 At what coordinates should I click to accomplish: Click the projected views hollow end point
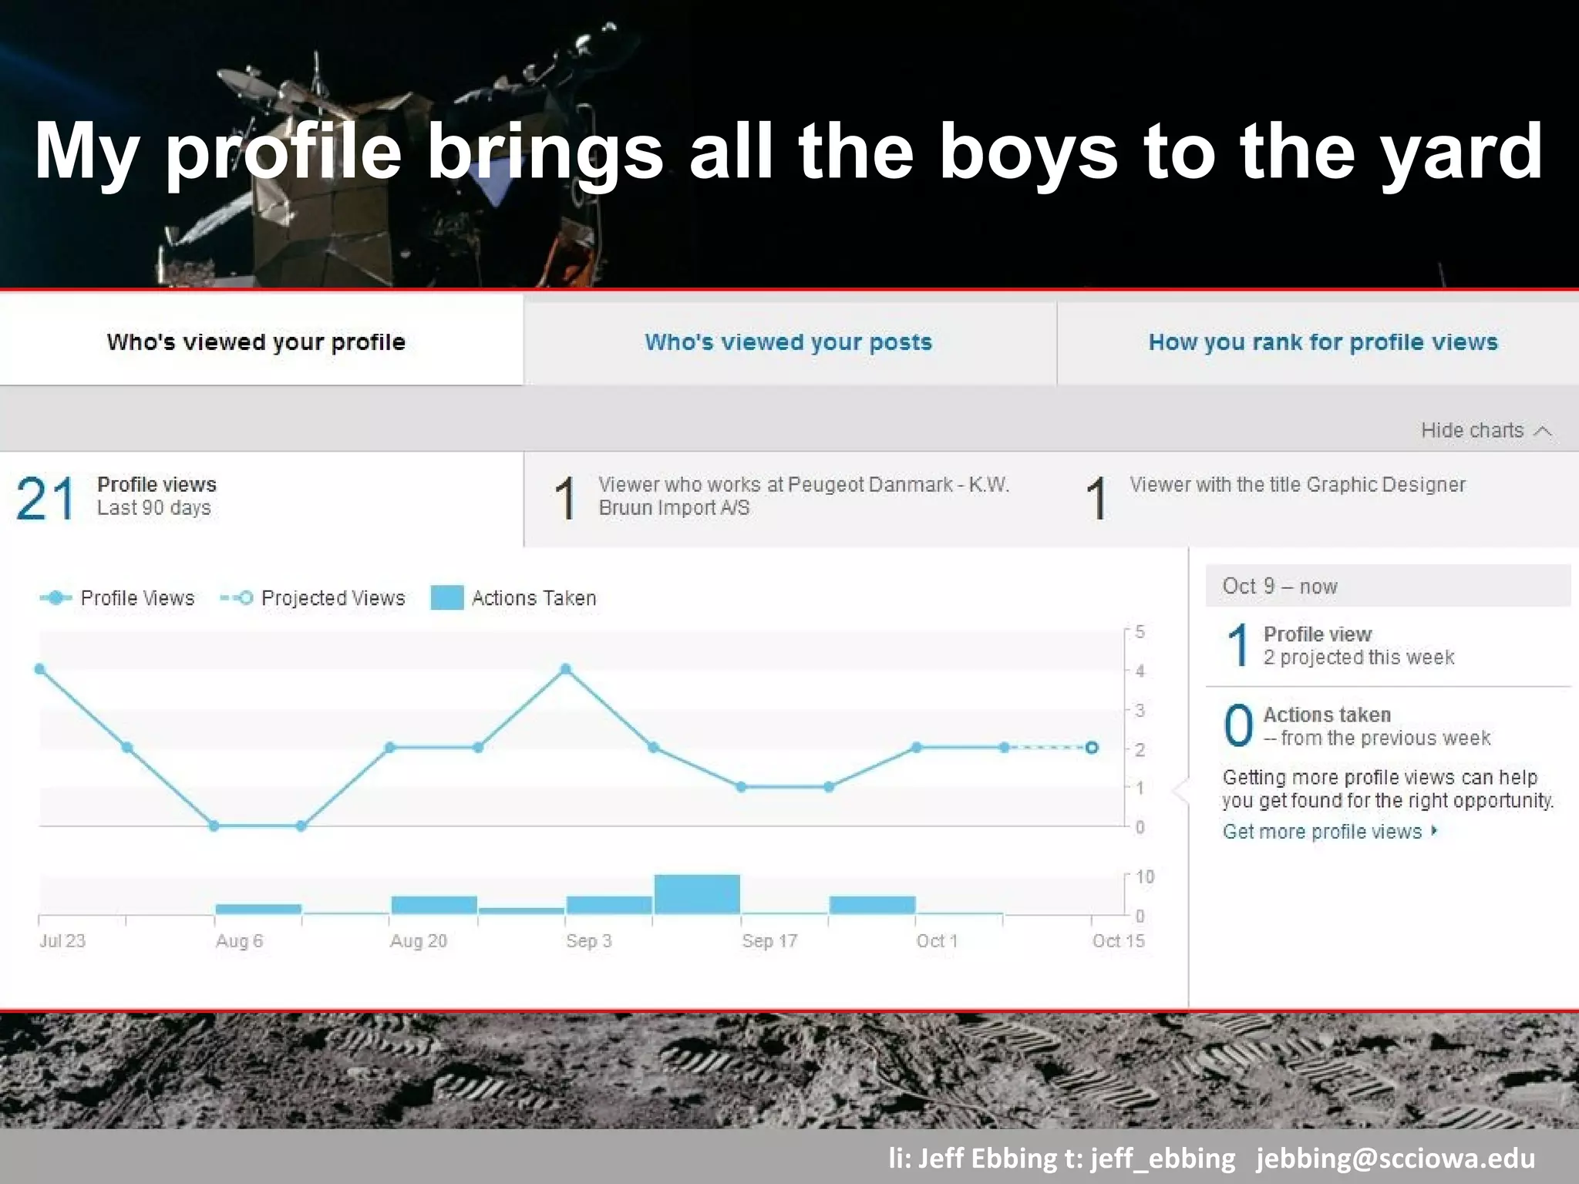pos(1092,748)
